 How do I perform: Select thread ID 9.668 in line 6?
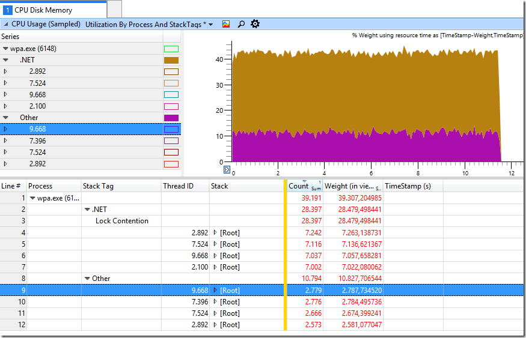(200, 256)
